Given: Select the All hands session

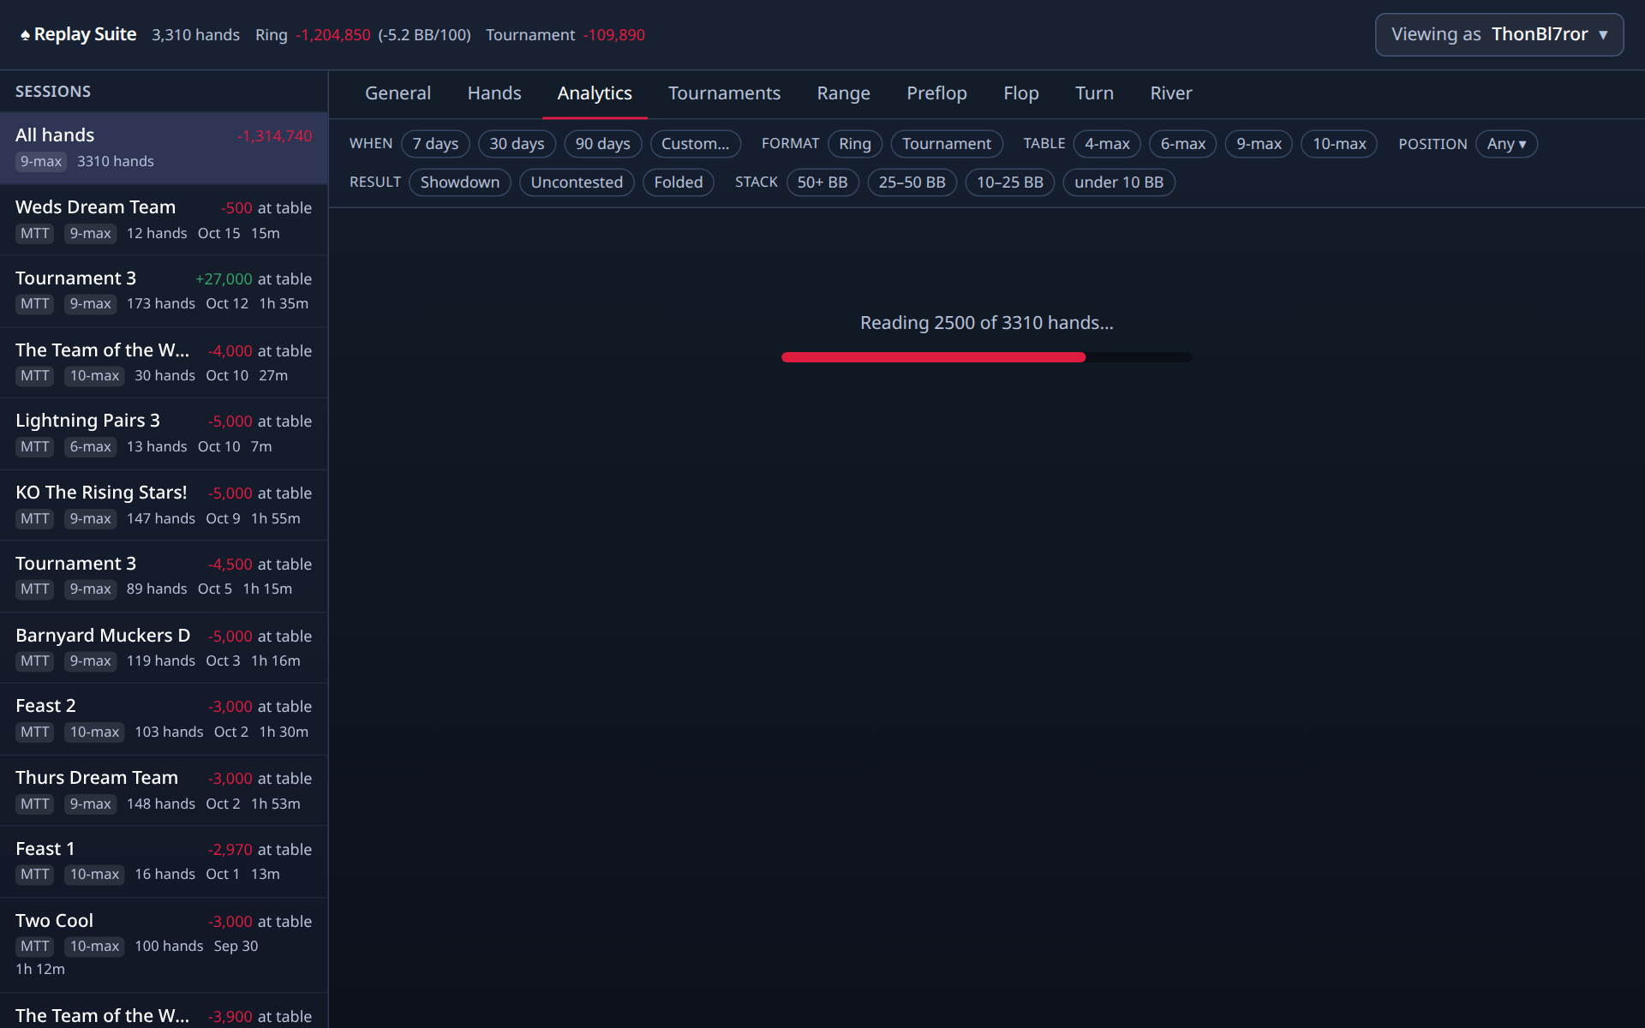Looking at the screenshot, I should pyautogui.click(x=164, y=147).
